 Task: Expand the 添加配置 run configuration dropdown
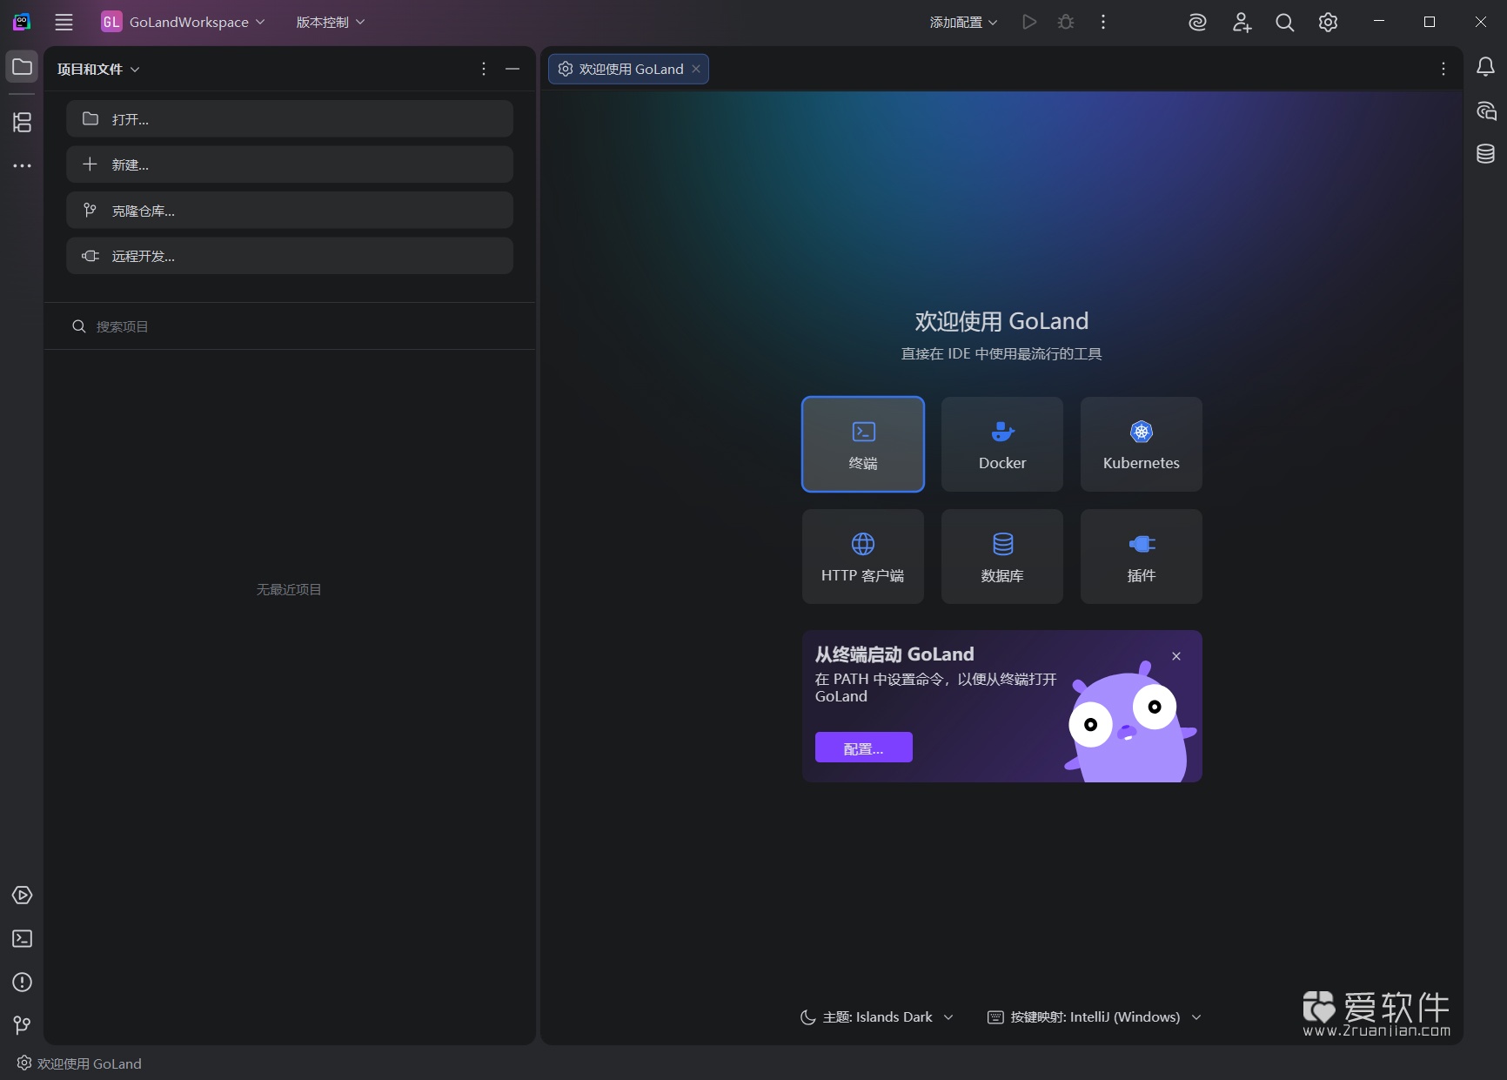click(961, 22)
